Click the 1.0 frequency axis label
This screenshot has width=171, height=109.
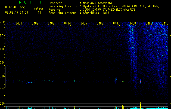[2, 49]
